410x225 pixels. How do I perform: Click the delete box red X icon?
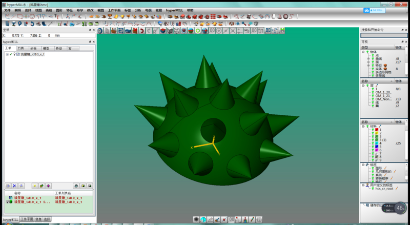click(x=135, y=31)
